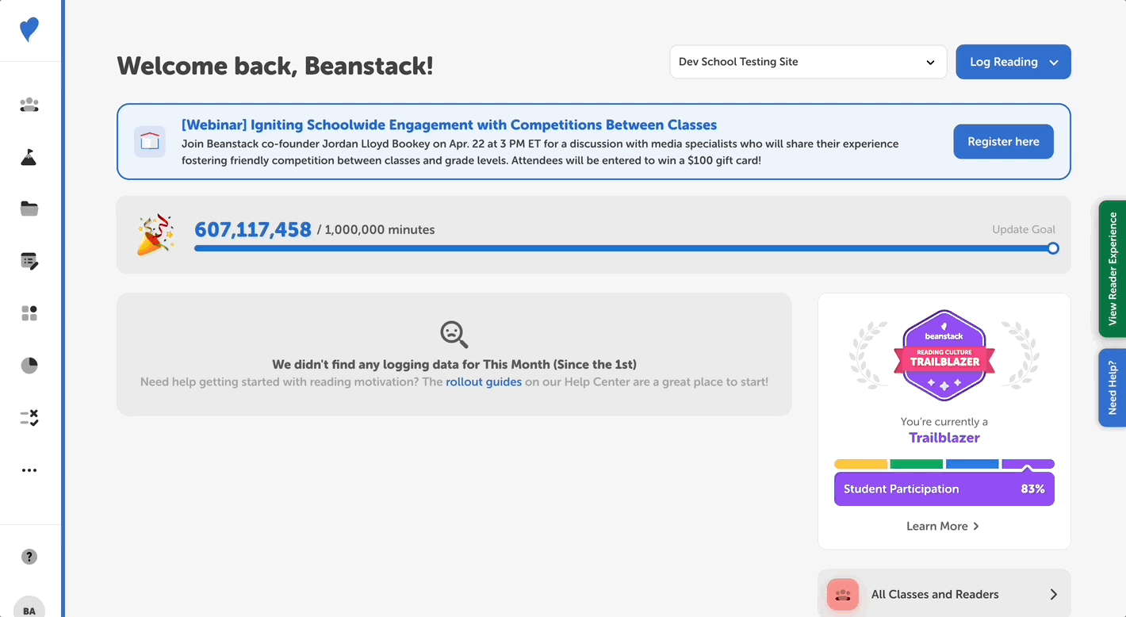Click the minutes goal progress bar handle
This screenshot has width=1126, height=617.
[1053, 248]
